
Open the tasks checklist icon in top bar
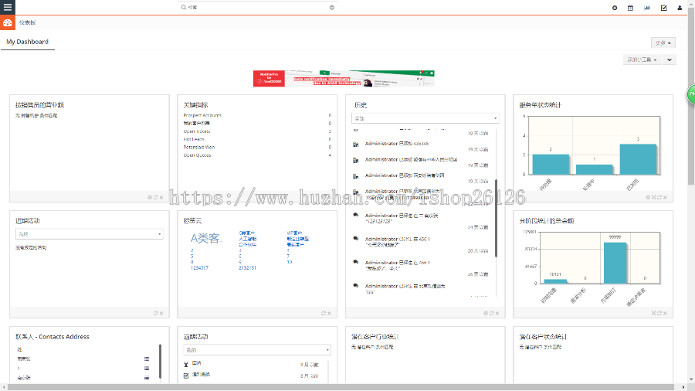click(663, 8)
